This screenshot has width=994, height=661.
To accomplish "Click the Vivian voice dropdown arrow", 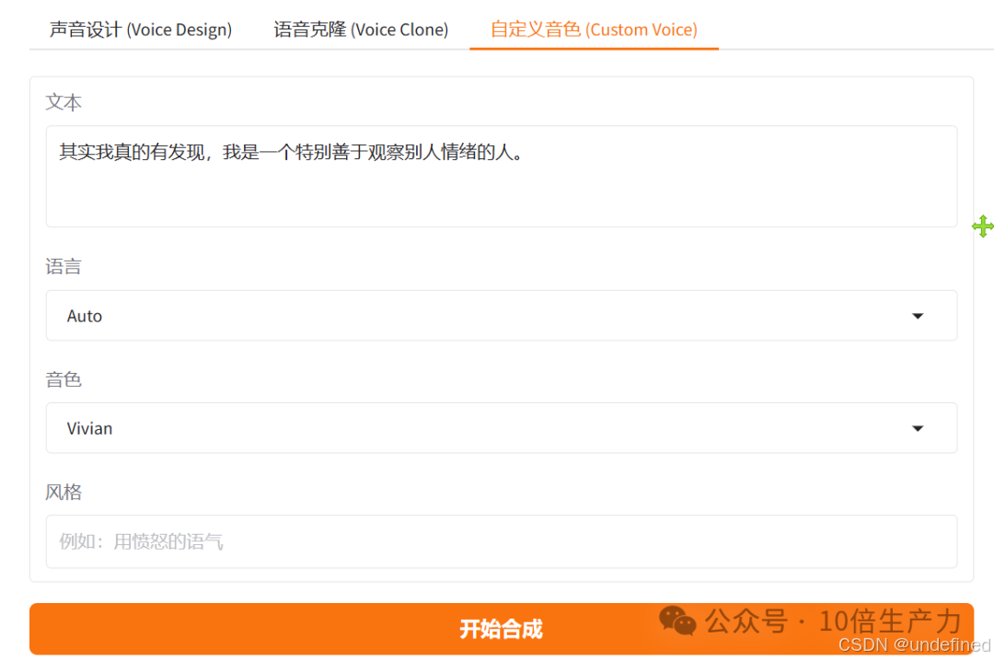I will pyautogui.click(x=918, y=428).
